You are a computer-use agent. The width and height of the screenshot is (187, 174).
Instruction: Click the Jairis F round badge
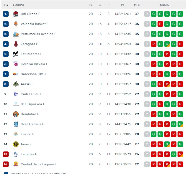16,144
